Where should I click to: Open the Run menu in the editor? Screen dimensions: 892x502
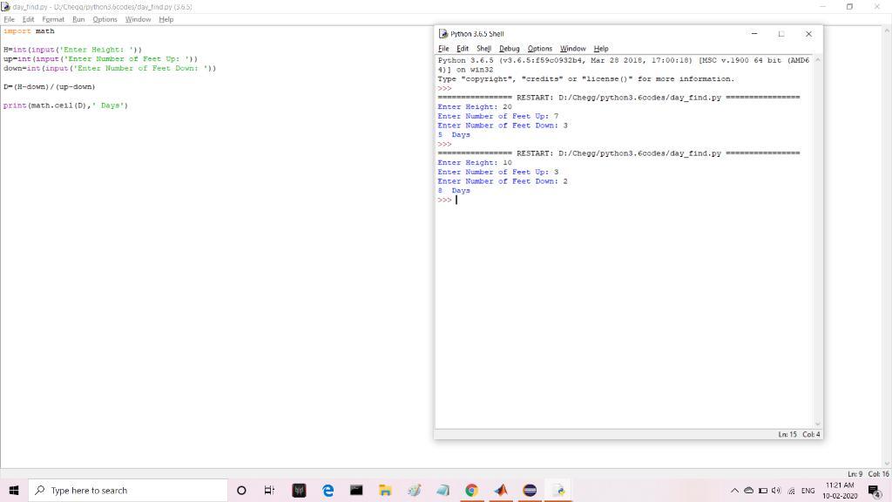click(x=78, y=19)
